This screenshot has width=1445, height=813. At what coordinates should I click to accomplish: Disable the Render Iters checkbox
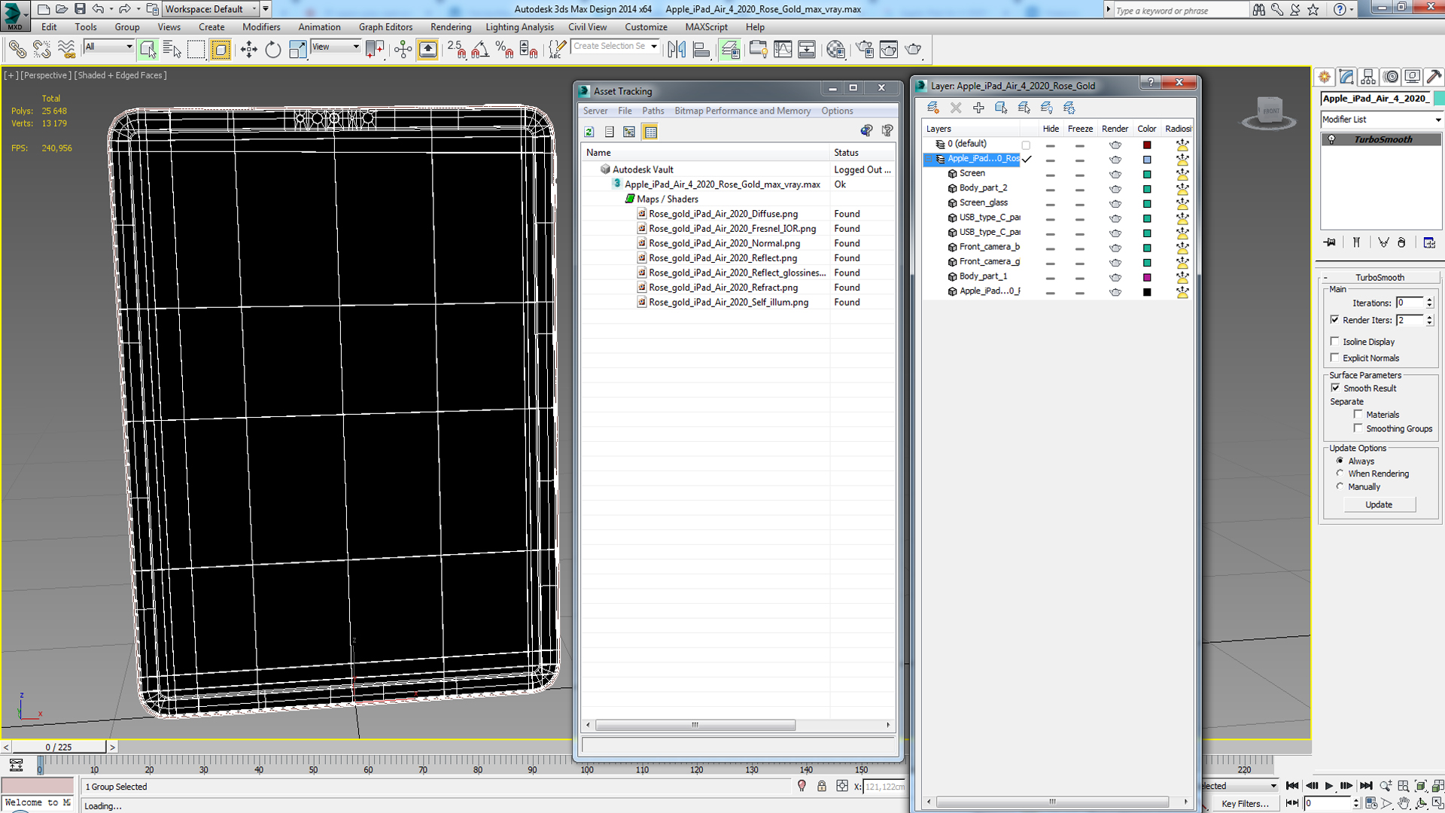pyautogui.click(x=1335, y=320)
